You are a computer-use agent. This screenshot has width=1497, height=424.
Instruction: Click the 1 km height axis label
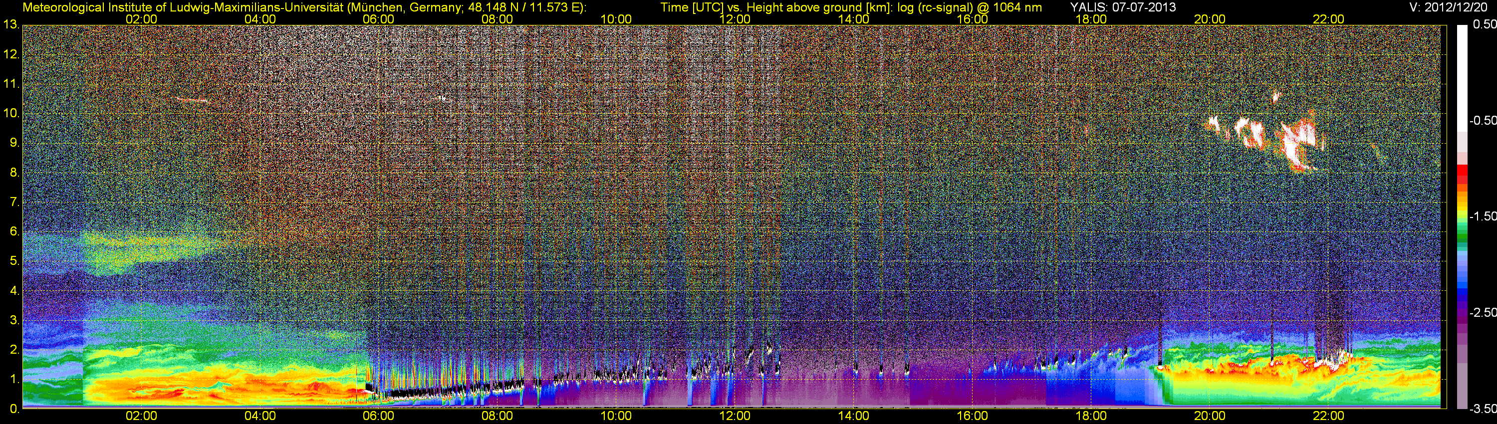(14, 379)
